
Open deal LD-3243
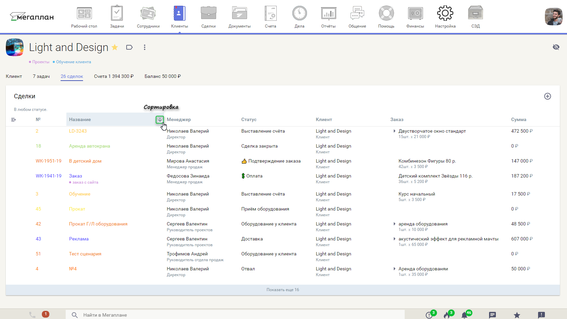point(78,131)
